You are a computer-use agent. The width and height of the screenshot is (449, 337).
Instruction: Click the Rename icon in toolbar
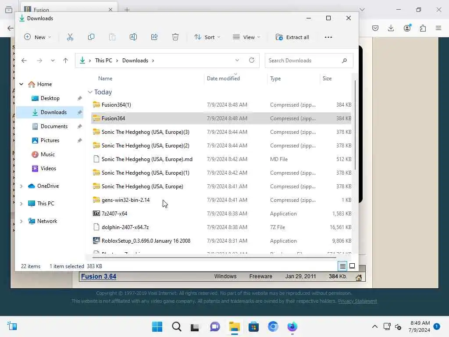pos(133,37)
